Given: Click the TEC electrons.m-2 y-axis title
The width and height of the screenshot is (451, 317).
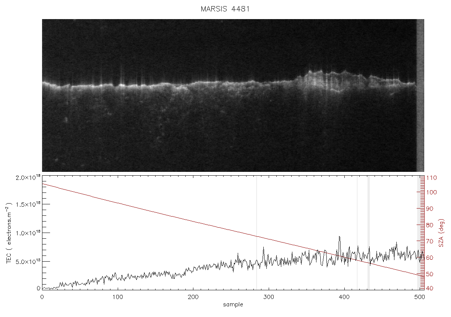Looking at the screenshot, I should [9, 233].
